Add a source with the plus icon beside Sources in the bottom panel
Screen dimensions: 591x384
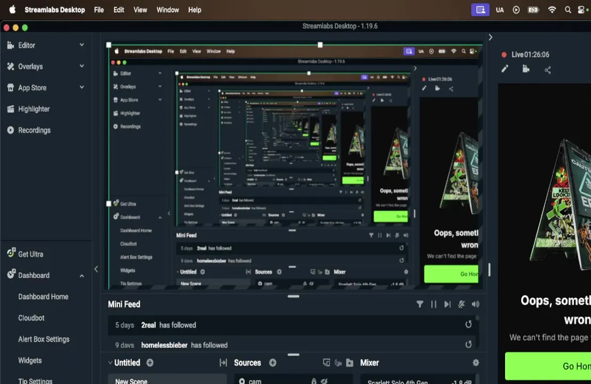pos(273,363)
